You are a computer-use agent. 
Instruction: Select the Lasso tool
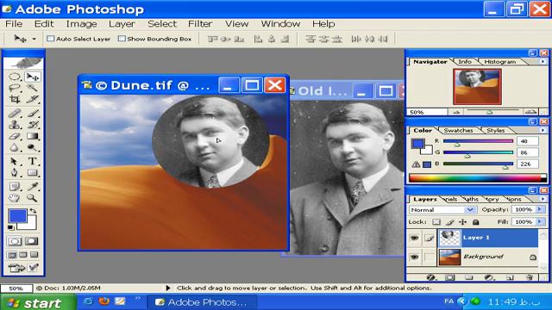point(15,88)
